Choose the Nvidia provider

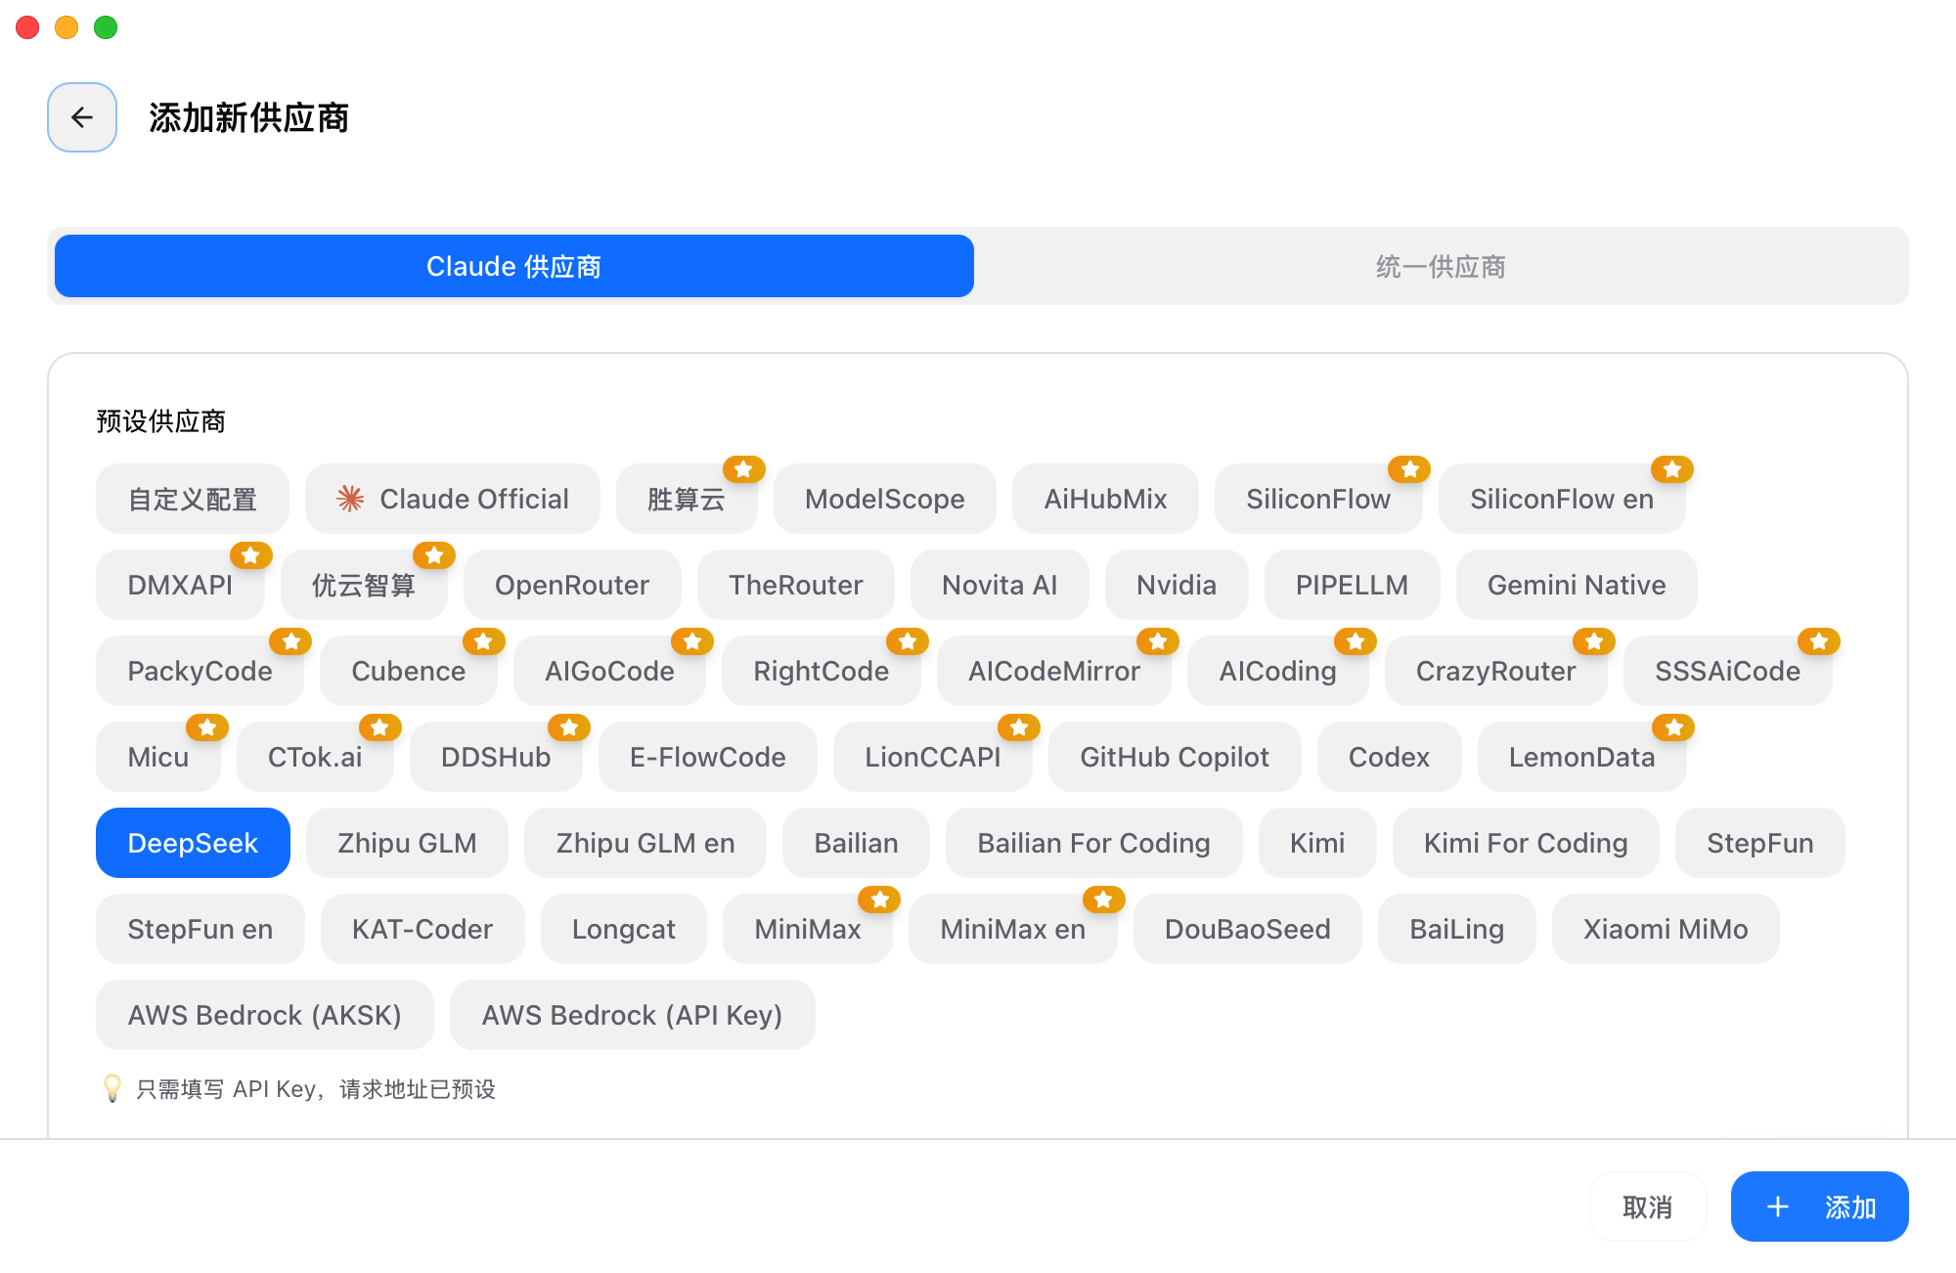coord(1177,585)
